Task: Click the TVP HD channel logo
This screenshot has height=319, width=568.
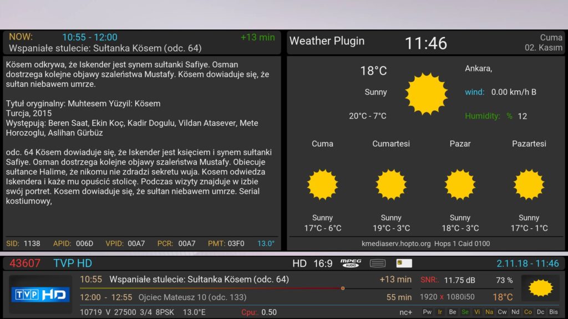Action: (40, 295)
